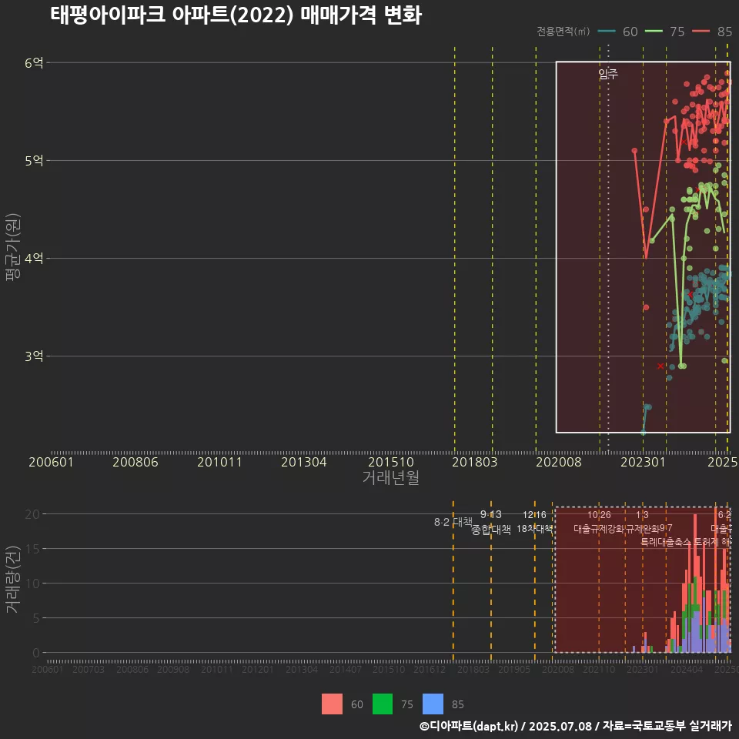Click 201201 on the lower volume chart axis
739x739 pixels.
(258, 669)
